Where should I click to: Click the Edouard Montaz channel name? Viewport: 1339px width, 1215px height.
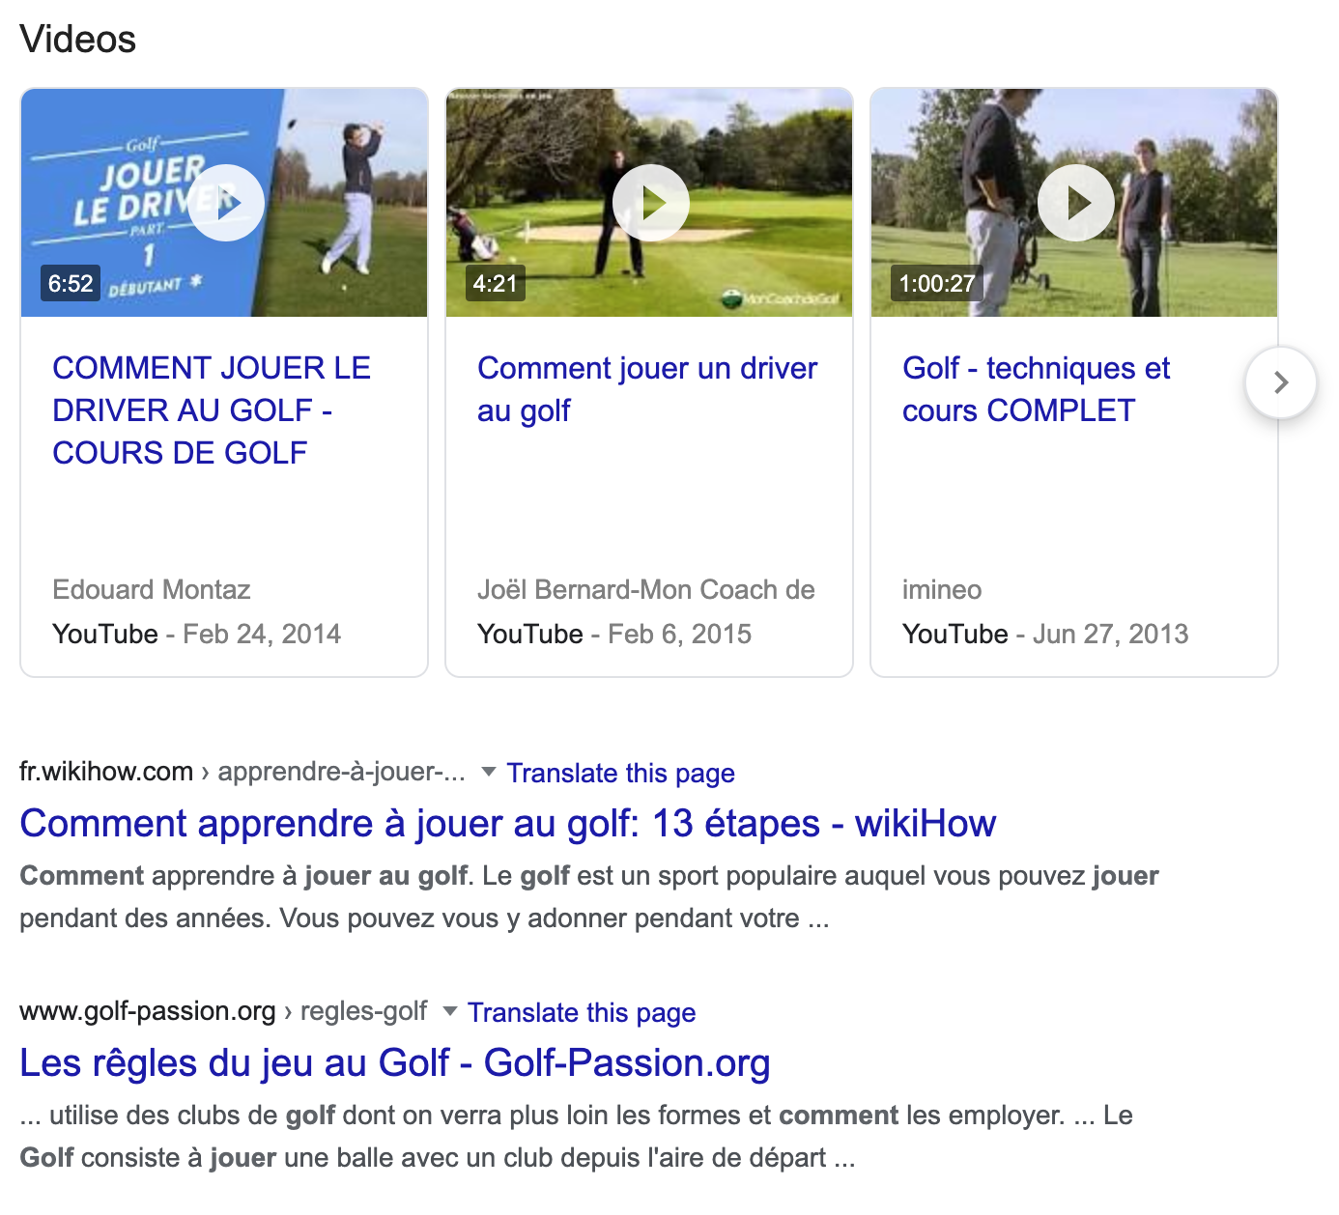tap(152, 589)
